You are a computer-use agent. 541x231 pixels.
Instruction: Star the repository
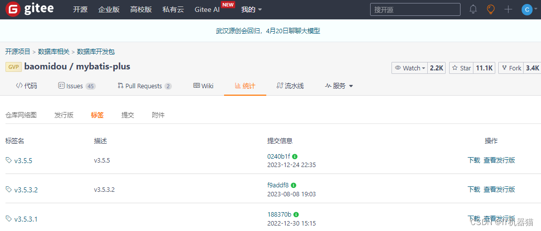[x=462, y=68]
